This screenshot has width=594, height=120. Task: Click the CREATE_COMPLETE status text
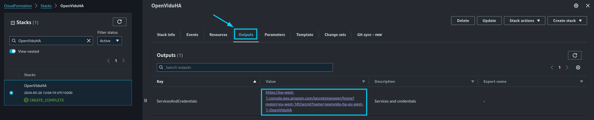click(x=47, y=100)
